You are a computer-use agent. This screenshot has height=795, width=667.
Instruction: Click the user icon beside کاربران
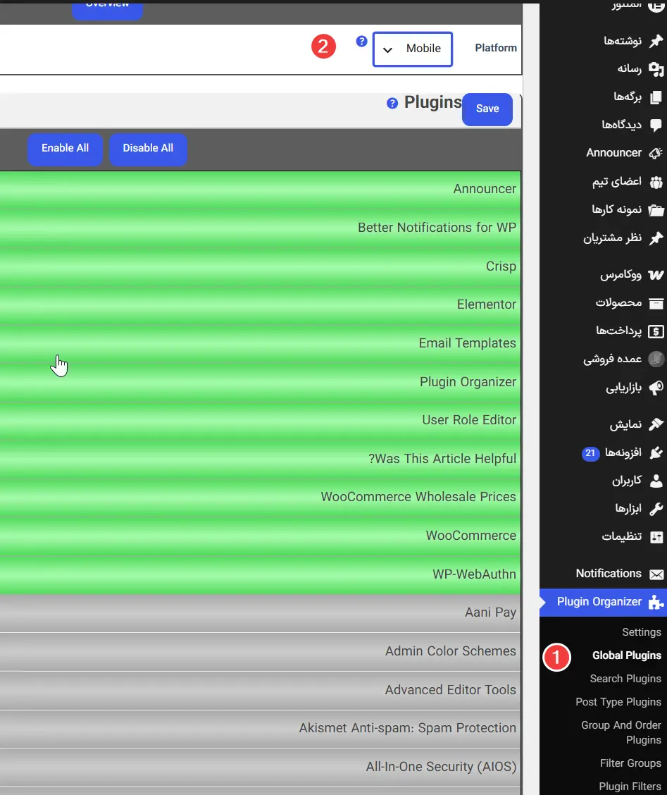click(656, 481)
